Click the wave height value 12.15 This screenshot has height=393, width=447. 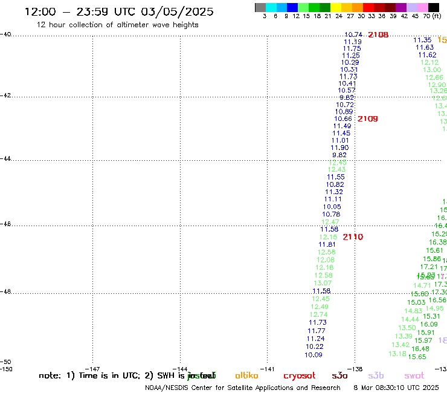[328, 237]
